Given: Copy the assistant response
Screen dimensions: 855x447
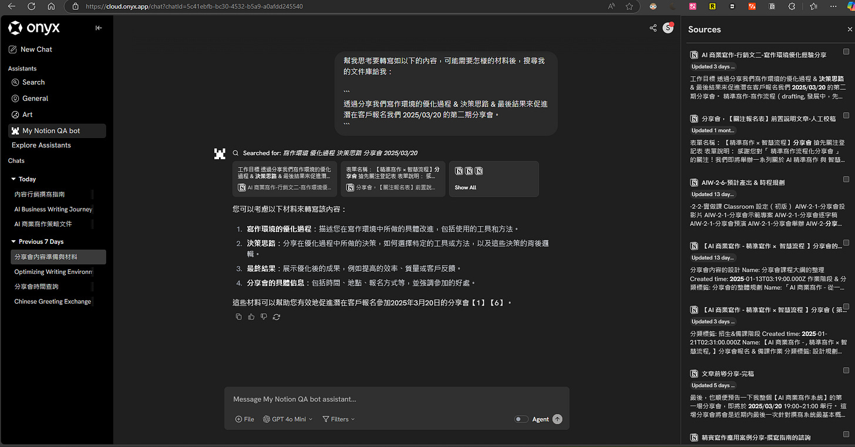Looking at the screenshot, I should pos(238,317).
